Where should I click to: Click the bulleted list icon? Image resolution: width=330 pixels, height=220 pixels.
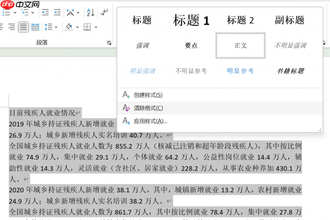click(x=6, y=13)
